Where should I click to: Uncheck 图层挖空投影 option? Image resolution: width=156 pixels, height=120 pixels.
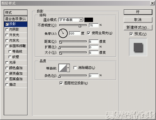(61, 83)
